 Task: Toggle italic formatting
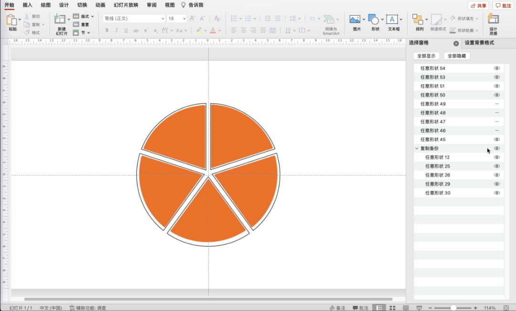(117, 30)
